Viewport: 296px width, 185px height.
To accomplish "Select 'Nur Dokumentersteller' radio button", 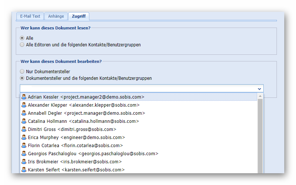I will click(22, 71).
